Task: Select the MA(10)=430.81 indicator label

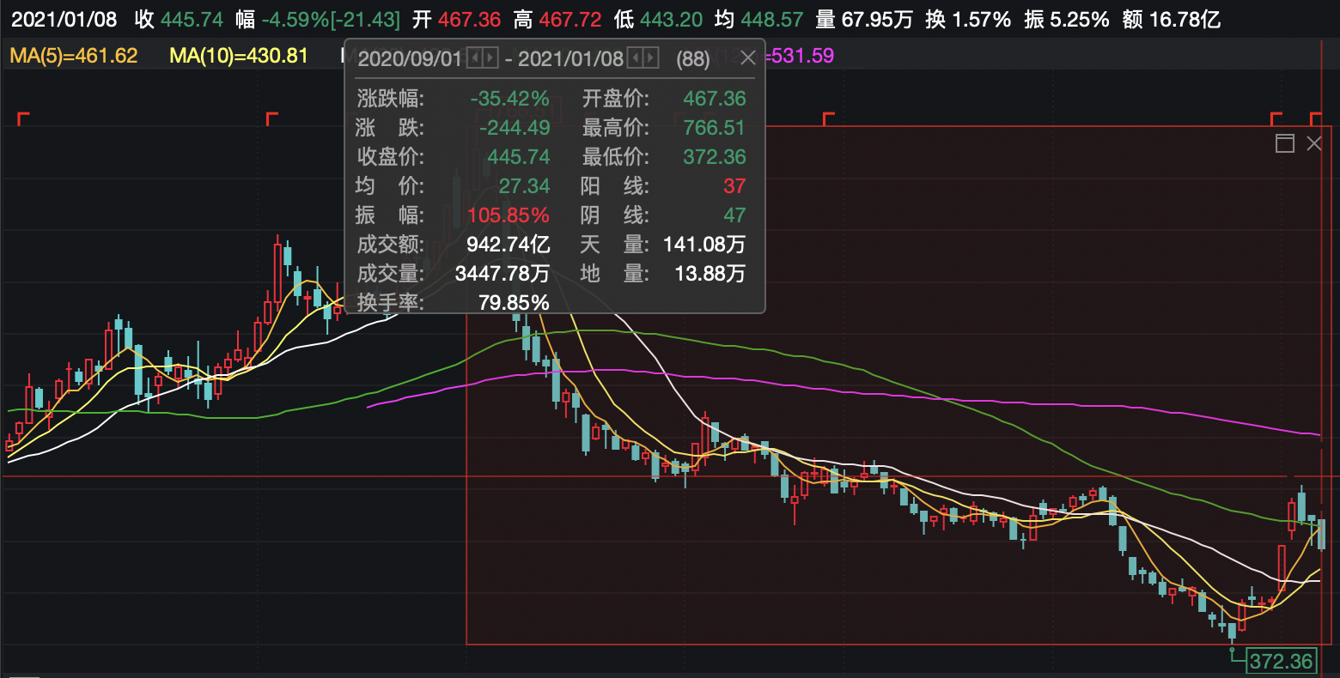Action: pyautogui.click(x=239, y=56)
